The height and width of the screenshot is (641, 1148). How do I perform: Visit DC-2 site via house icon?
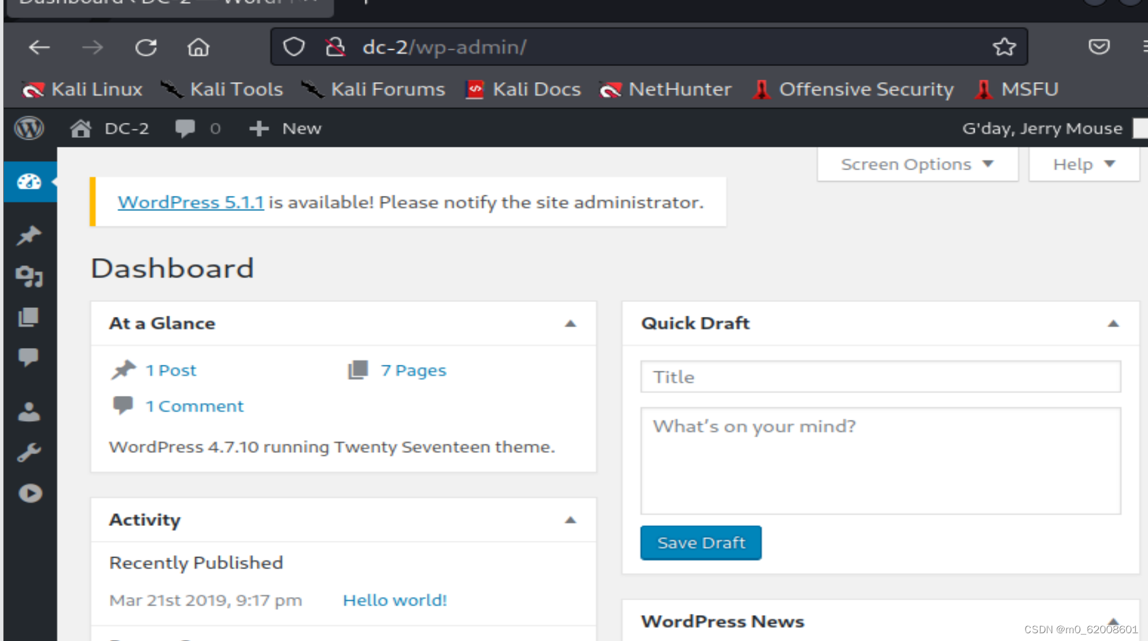pos(81,128)
